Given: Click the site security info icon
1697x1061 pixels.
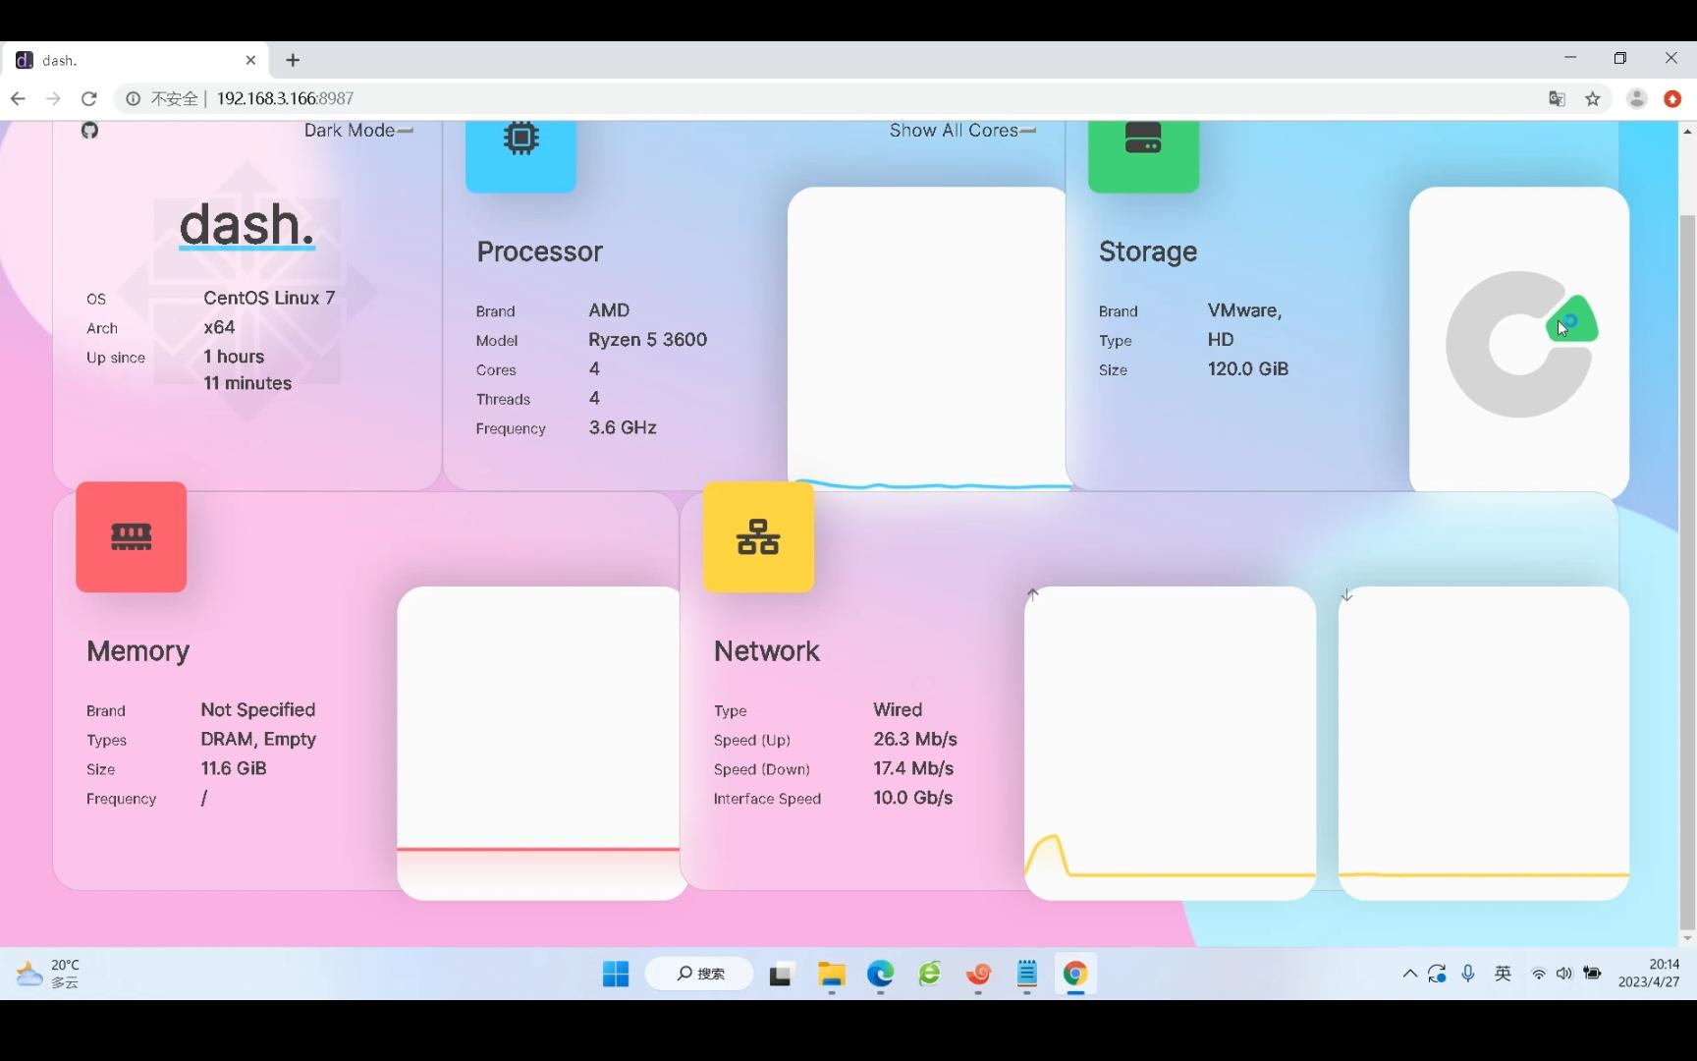Looking at the screenshot, I should click(x=133, y=98).
